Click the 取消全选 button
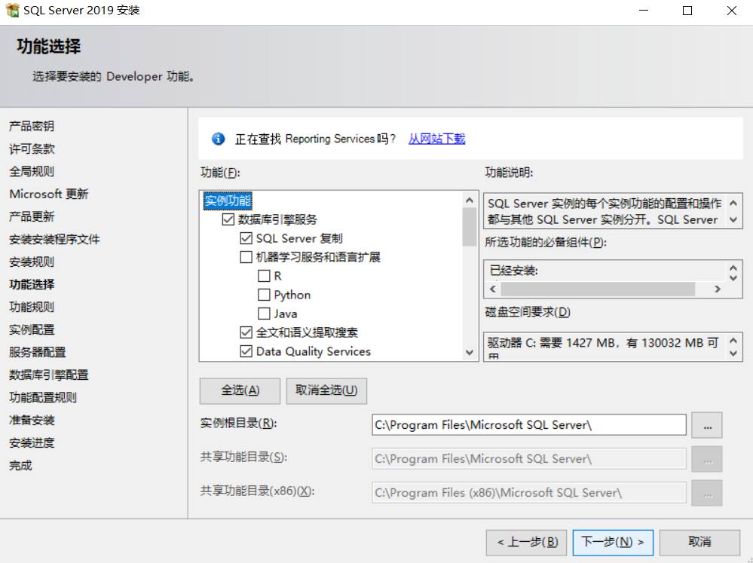The width and height of the screenshot is (753, 563). (x=326, y=390)
